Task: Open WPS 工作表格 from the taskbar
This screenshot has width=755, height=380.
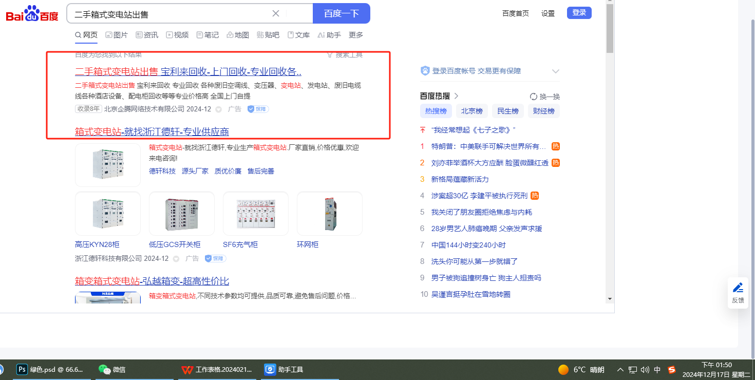Action: click(217, 369)
